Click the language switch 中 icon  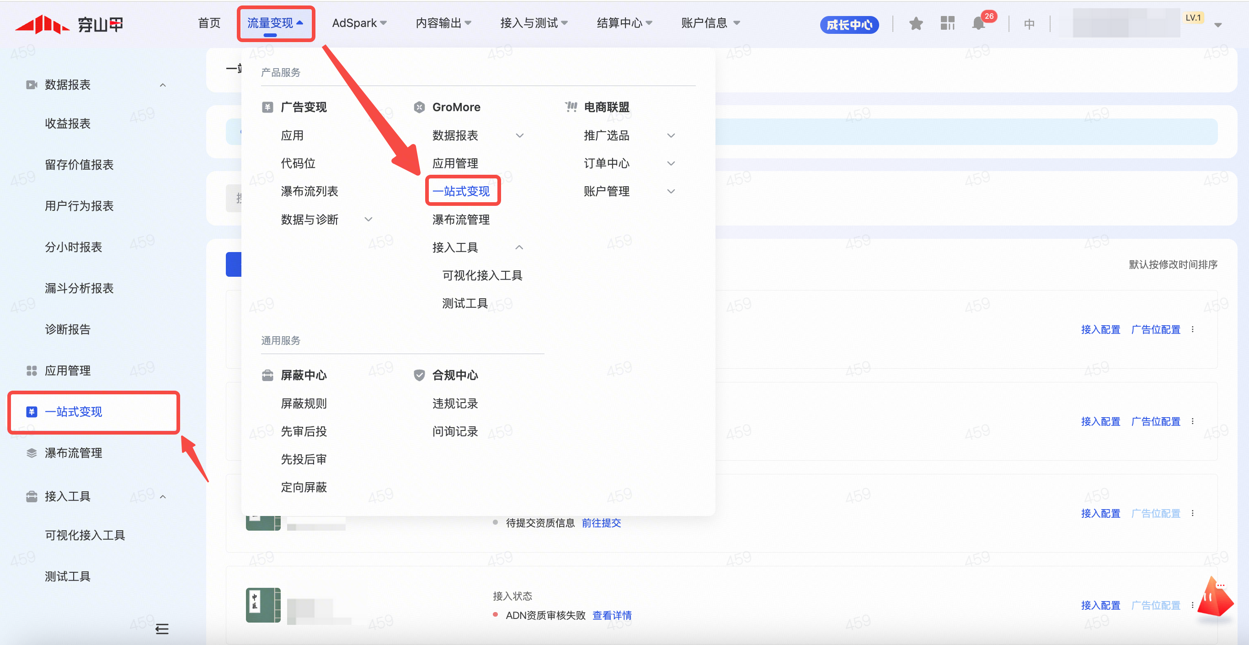1029,24
